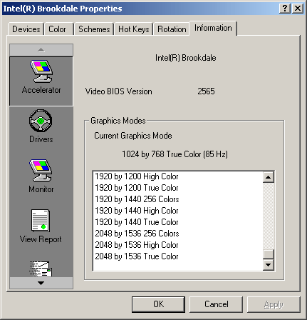307x320 pixels.
Task: Click the 1024 by 768 True Color text
Action: pos(175,154)
